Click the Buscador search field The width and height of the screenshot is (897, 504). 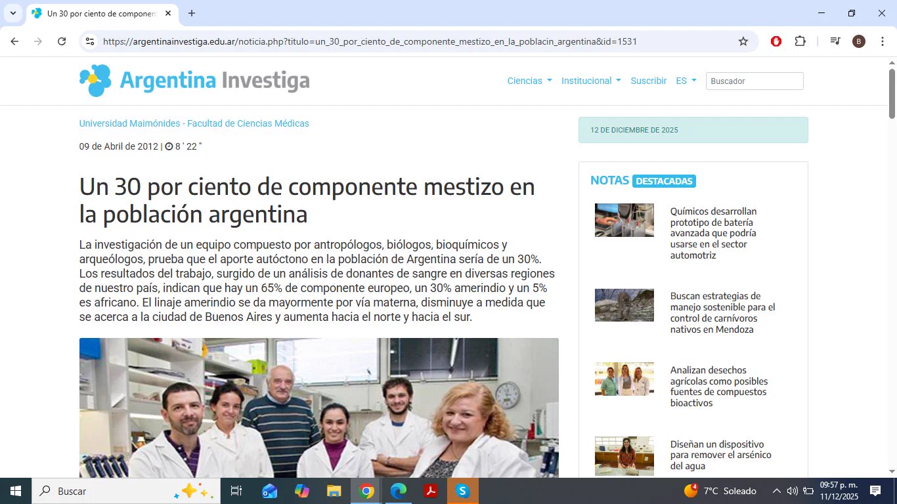pyautogui.click(x=755, y=81)
